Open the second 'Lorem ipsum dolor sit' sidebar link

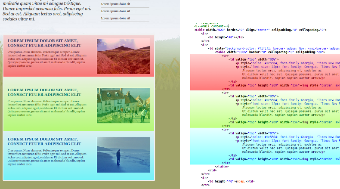[115, 11]
